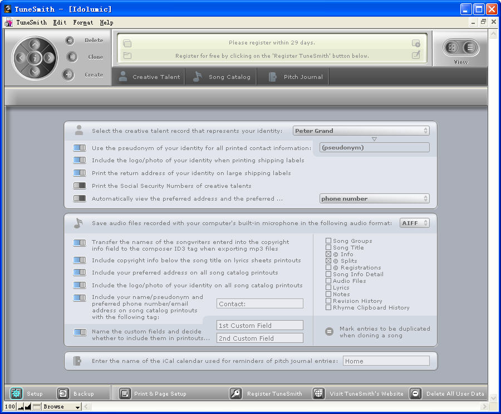
Task: Toggle include name/pseudonym and phone switch
Action: pyautogui.click(x=80, y=298)
